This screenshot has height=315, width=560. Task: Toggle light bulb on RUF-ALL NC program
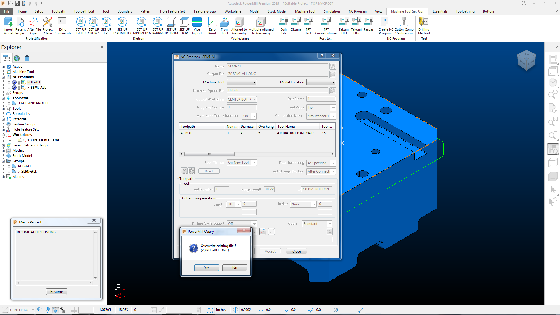click(19, 83)
